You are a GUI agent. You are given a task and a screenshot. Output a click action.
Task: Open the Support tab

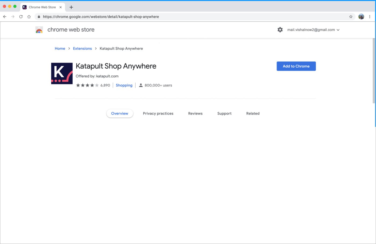click(224, 113)
